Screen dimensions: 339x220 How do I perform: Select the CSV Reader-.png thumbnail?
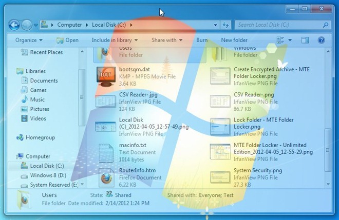click(x=220, y=102)
